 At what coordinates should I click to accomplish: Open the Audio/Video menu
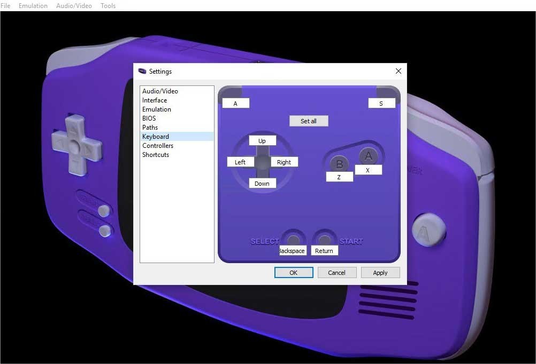(74, 6)
